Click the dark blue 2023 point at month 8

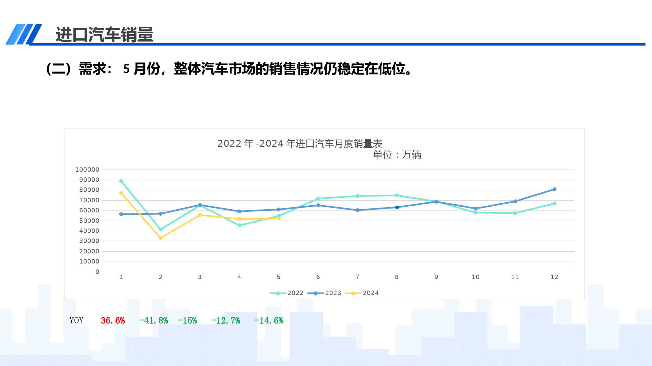click(397, 207)
